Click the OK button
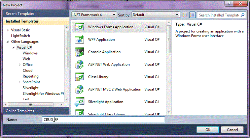250x138 pixels. 208,130
